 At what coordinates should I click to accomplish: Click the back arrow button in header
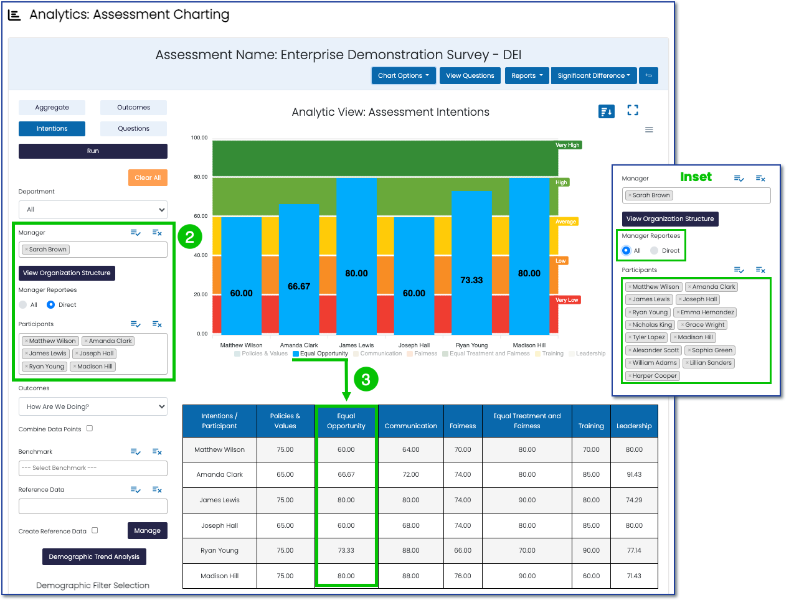648,76
